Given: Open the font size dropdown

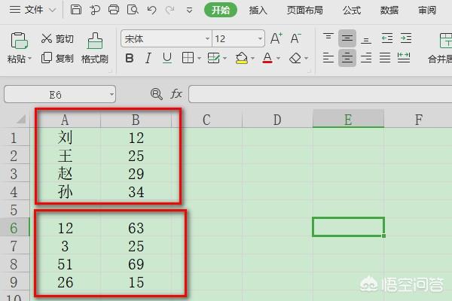Looking at the screenshot, I should (260, 38).
